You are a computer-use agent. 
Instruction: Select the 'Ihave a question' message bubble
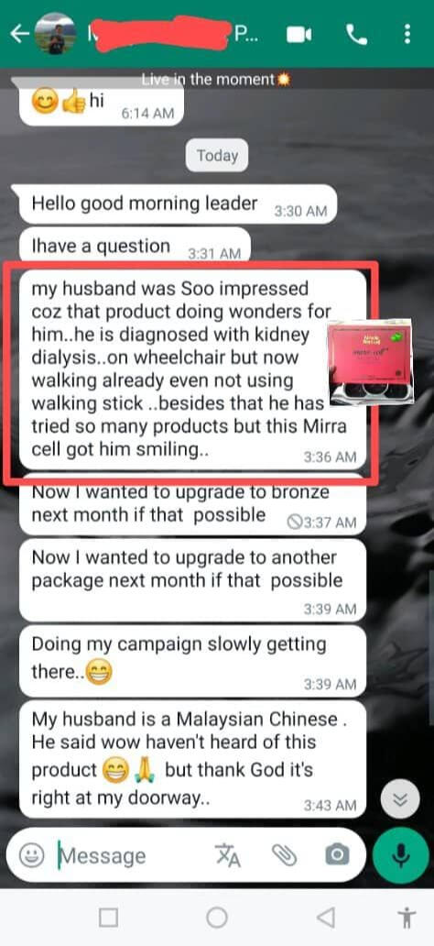point(135,247)
